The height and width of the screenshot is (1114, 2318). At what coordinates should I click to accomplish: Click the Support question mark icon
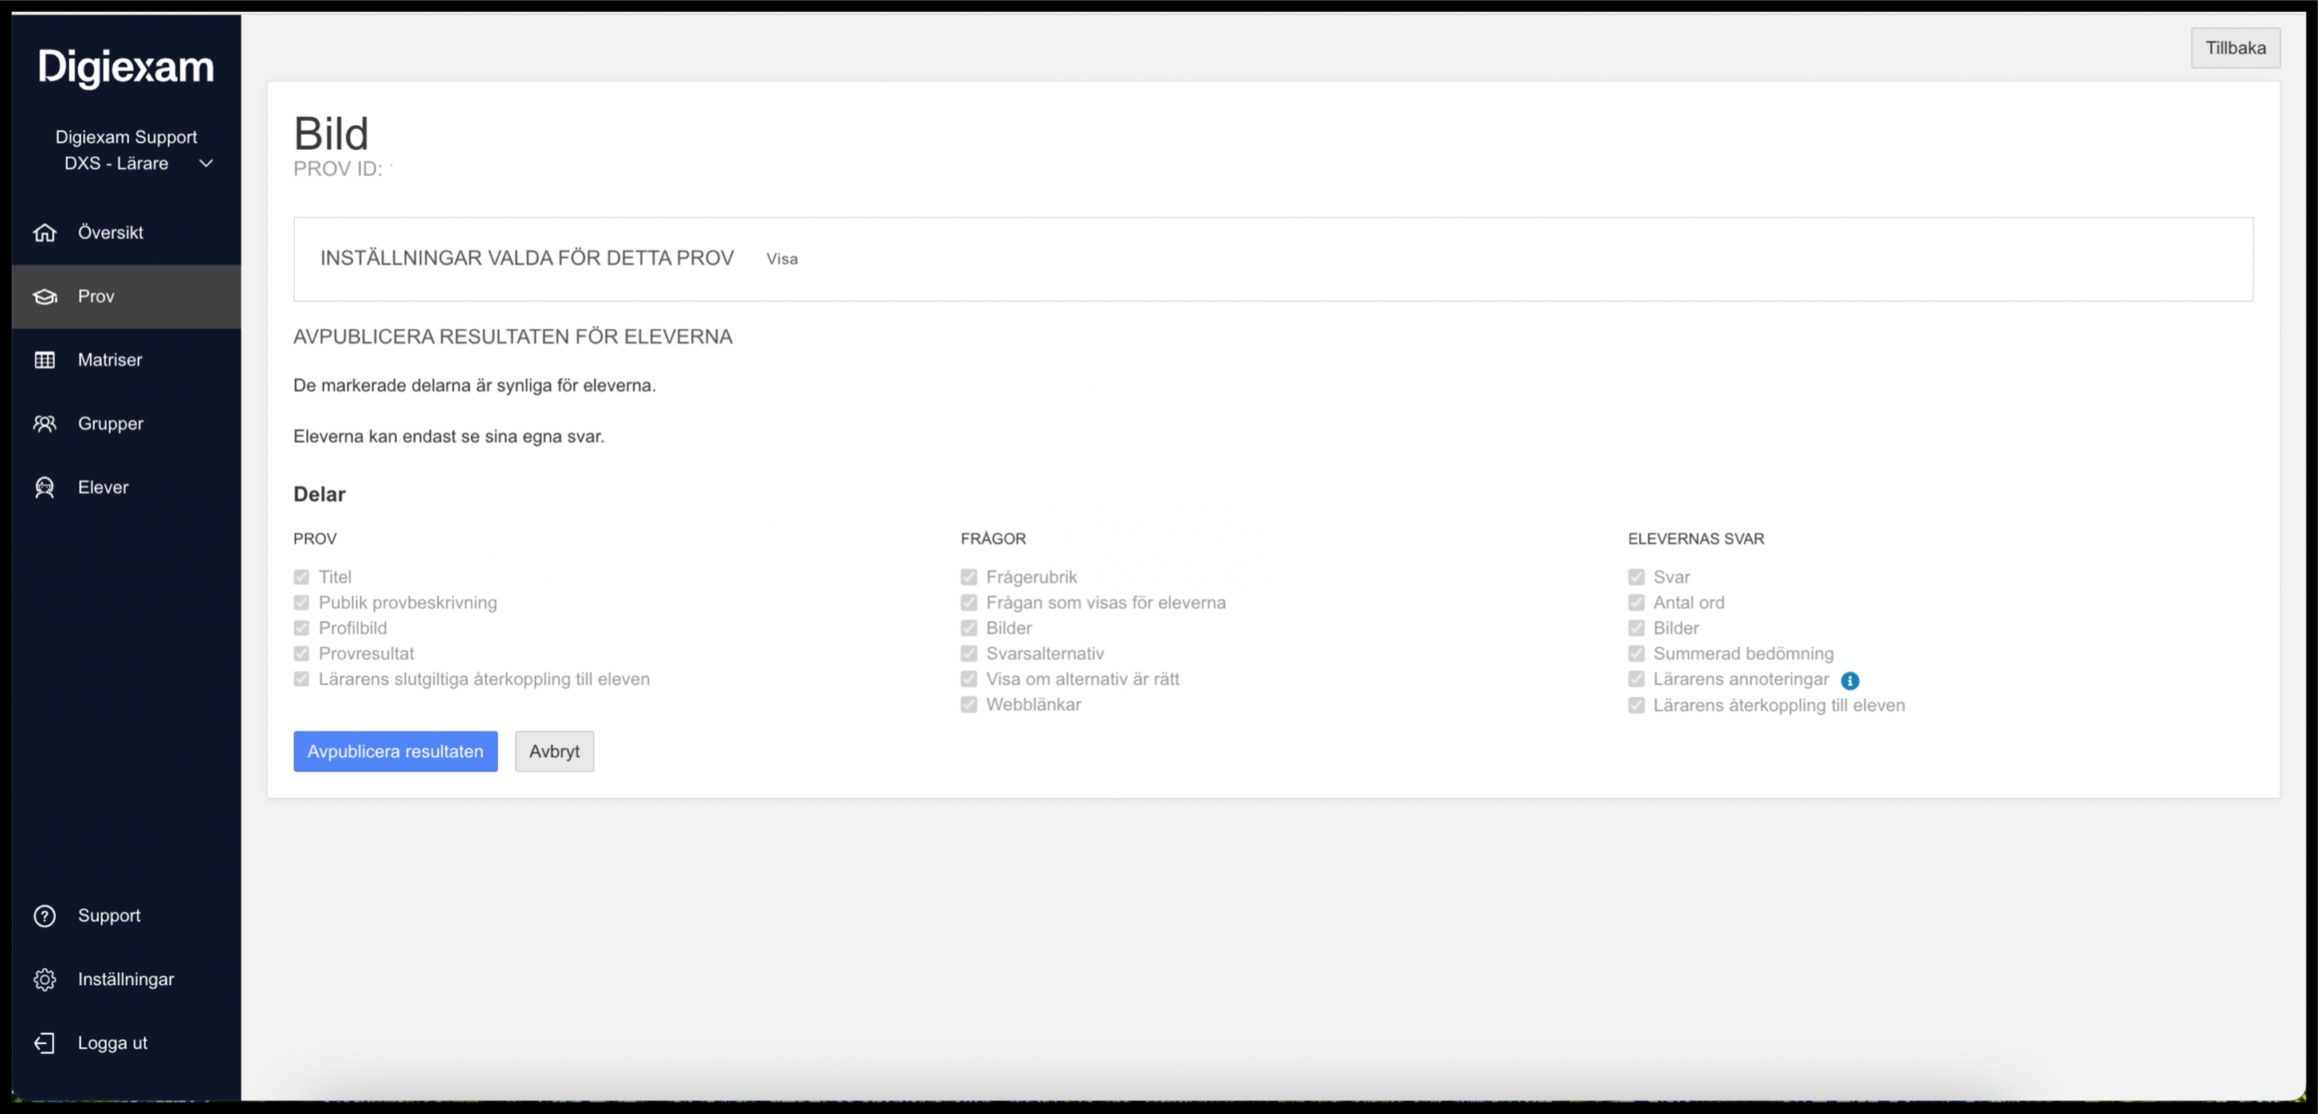coord(45,916)
